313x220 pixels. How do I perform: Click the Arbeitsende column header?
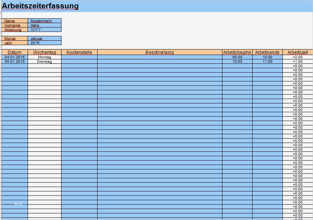coord(267,52)
